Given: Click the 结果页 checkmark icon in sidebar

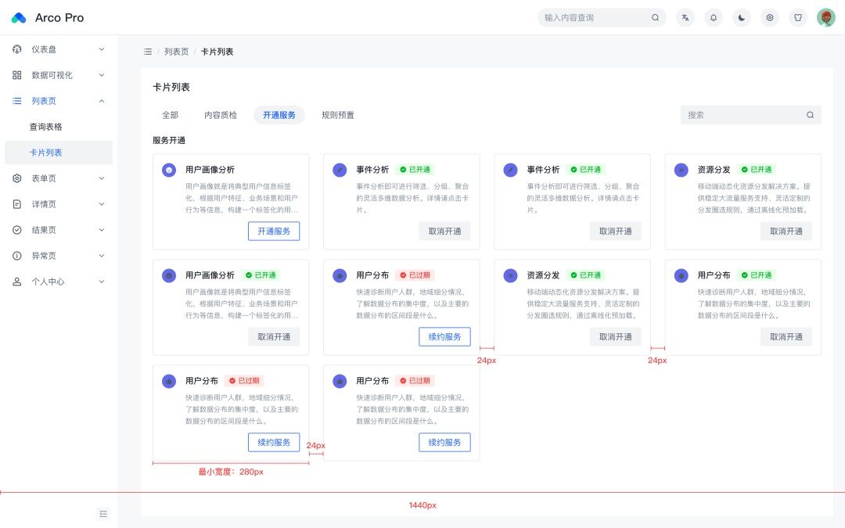Looking at the screenshot, I should click(x=17, y=230).
